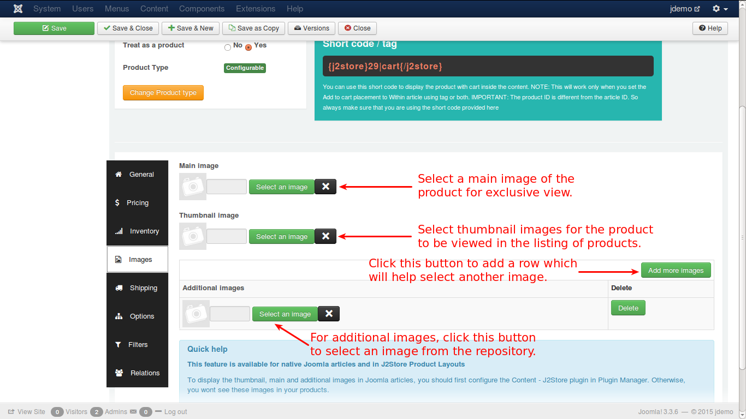Click the Additional images camera placeholder
Viewport: 746px width, 419px height.
tap(196, 314)
